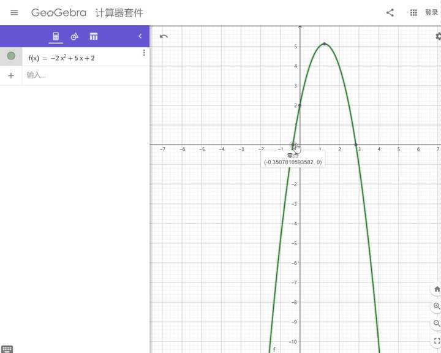Screen dimensions: 441x353
Task: Click the y-intercept point at 2
Action: click(x=300, y=105)
